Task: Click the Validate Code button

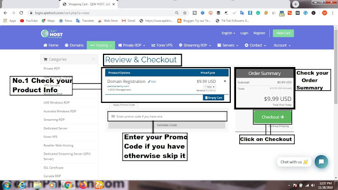Action: [x=167, y=125]
